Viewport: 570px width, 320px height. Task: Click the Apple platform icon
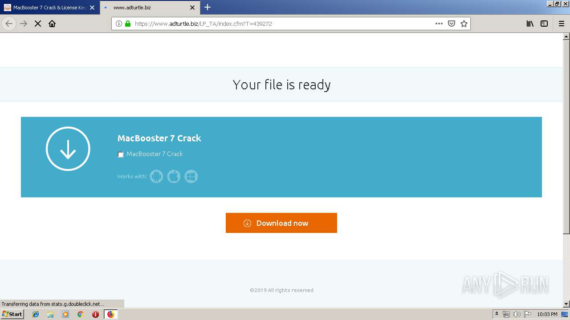174,176
